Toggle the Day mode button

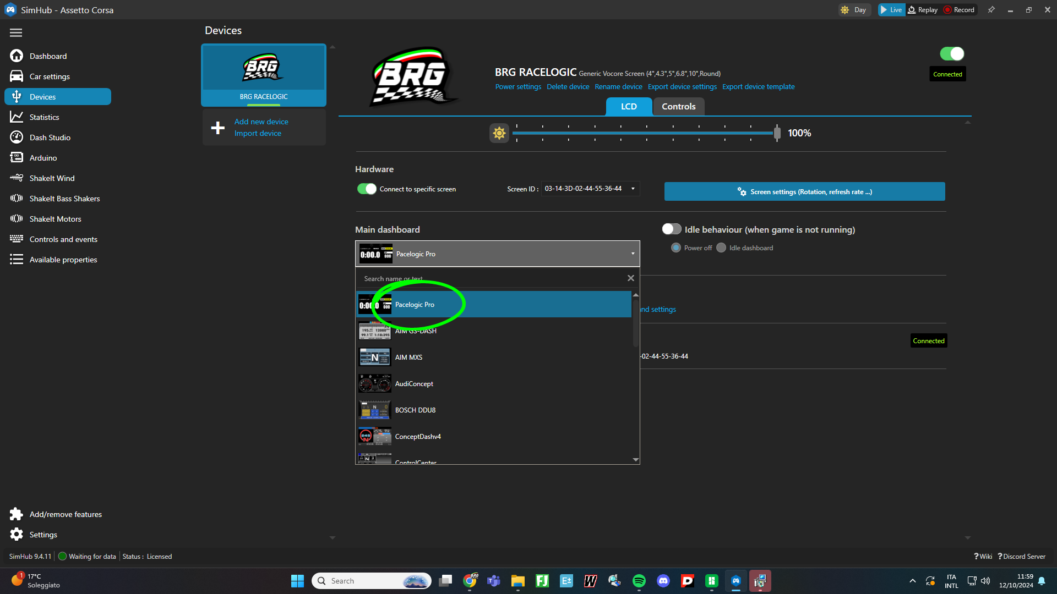(x=854, y=10)
